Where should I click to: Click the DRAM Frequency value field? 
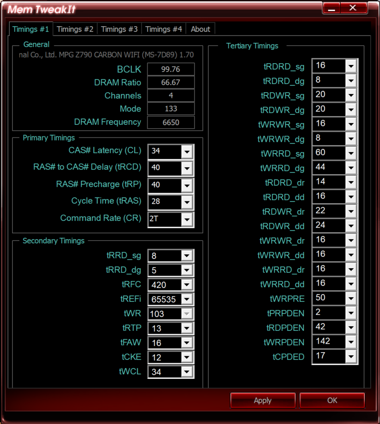[x=171, y=122]
